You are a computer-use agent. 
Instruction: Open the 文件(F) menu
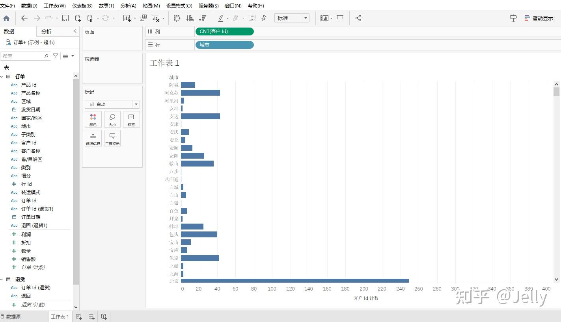tap(7, 6)
